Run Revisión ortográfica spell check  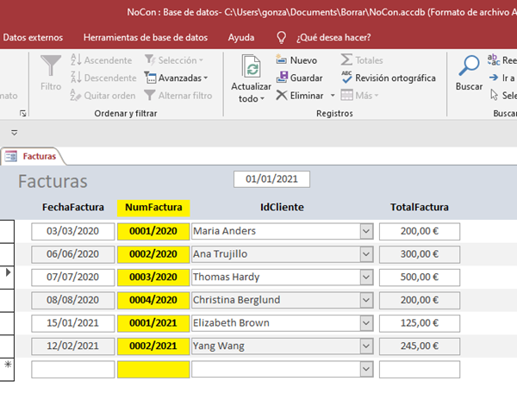[389, 78]
